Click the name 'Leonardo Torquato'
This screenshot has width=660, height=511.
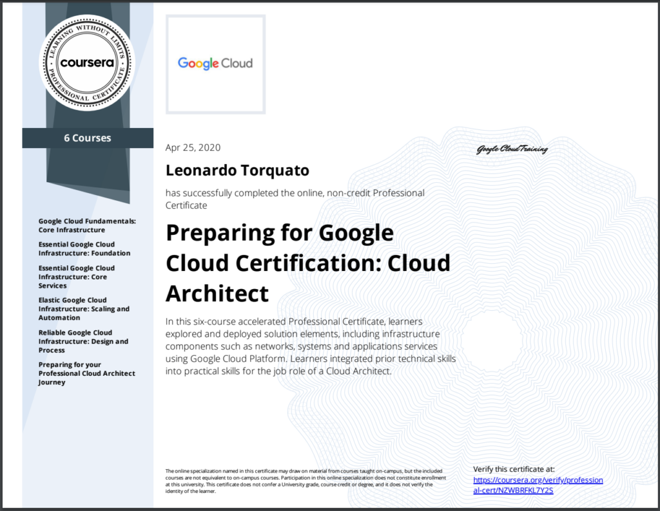click(x=237, y=170)
